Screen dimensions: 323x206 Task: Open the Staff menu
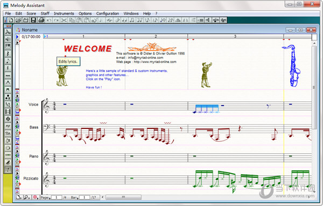45,13
